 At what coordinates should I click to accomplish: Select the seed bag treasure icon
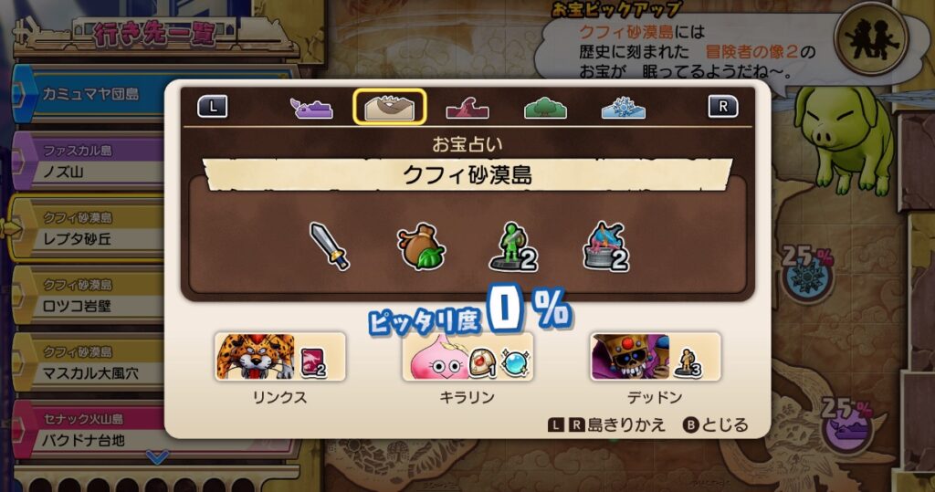[x=420, y=247]
